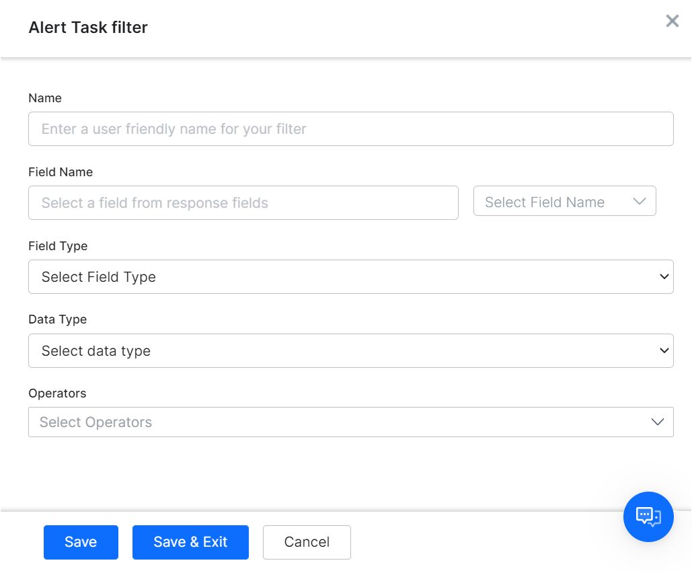Click the Alert Task filter title
This screenshot has width=692, height=573.
point(87,28)
